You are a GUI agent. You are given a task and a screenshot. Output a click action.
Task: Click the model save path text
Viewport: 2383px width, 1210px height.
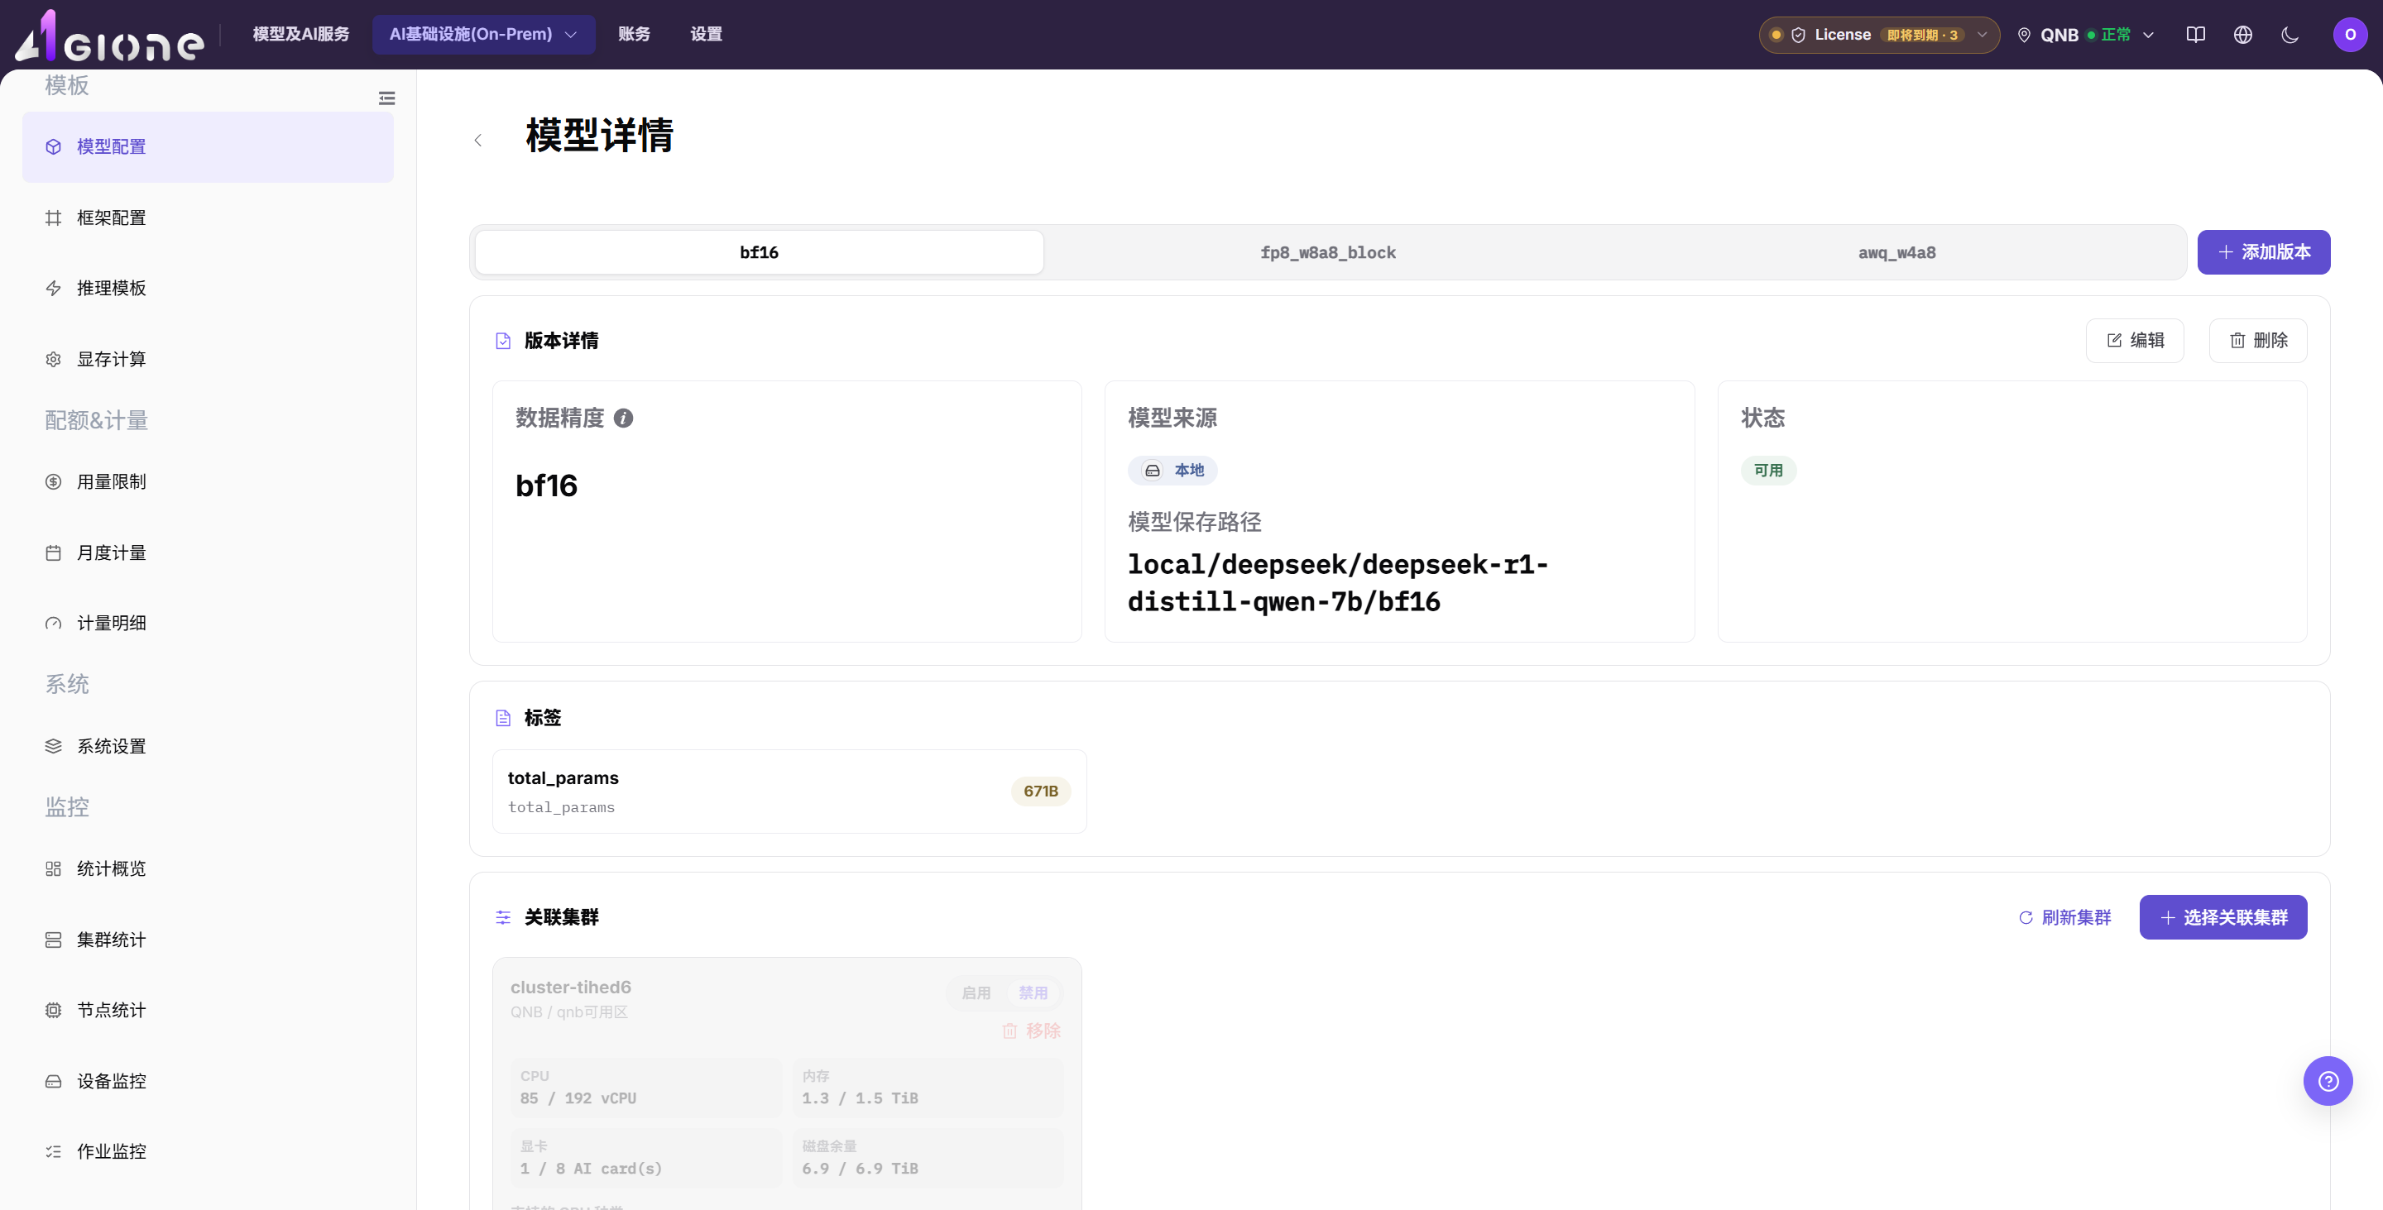point(1338,583)
